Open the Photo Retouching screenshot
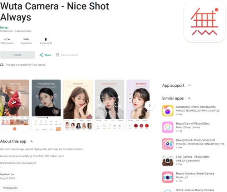The image size is (227, 192). point(46,105)
